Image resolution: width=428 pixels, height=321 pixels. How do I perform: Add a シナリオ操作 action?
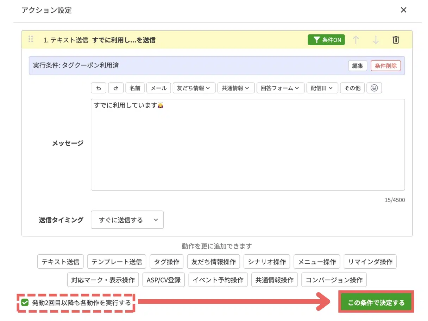267,262
